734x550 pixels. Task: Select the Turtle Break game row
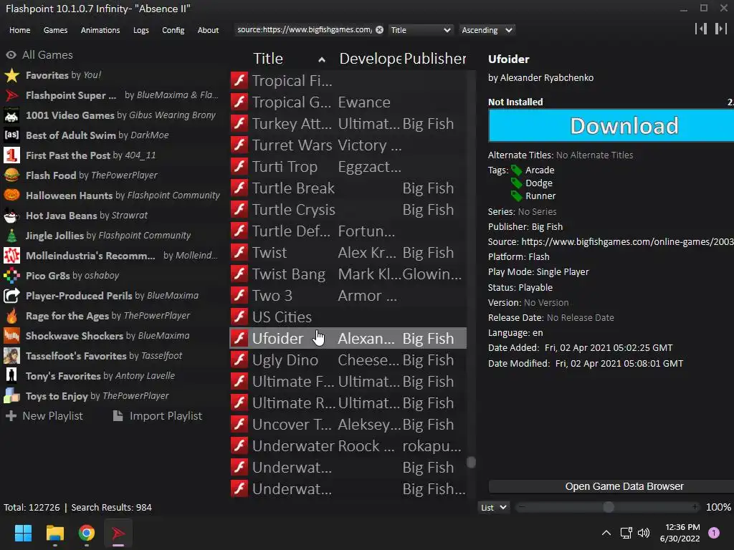point(348,188)
